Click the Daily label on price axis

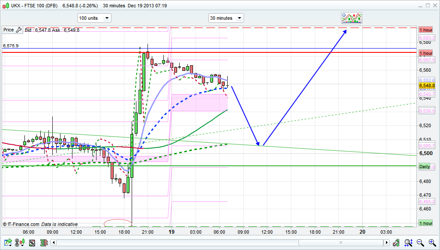425,167
